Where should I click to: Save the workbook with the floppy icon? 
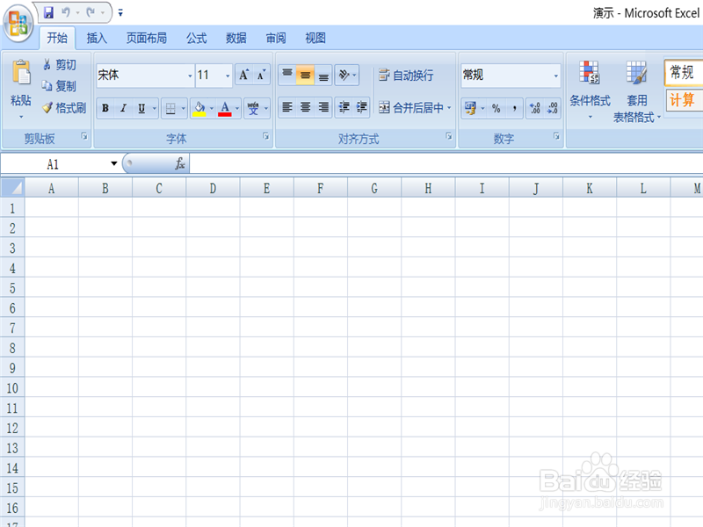48,12
